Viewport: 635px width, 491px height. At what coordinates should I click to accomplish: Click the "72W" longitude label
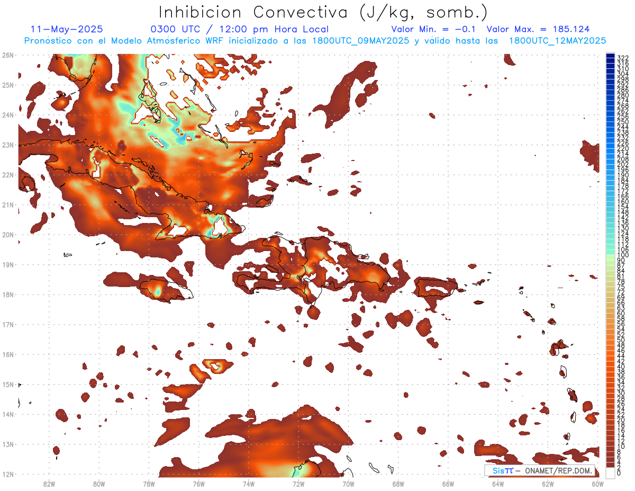tap(298, 484)
